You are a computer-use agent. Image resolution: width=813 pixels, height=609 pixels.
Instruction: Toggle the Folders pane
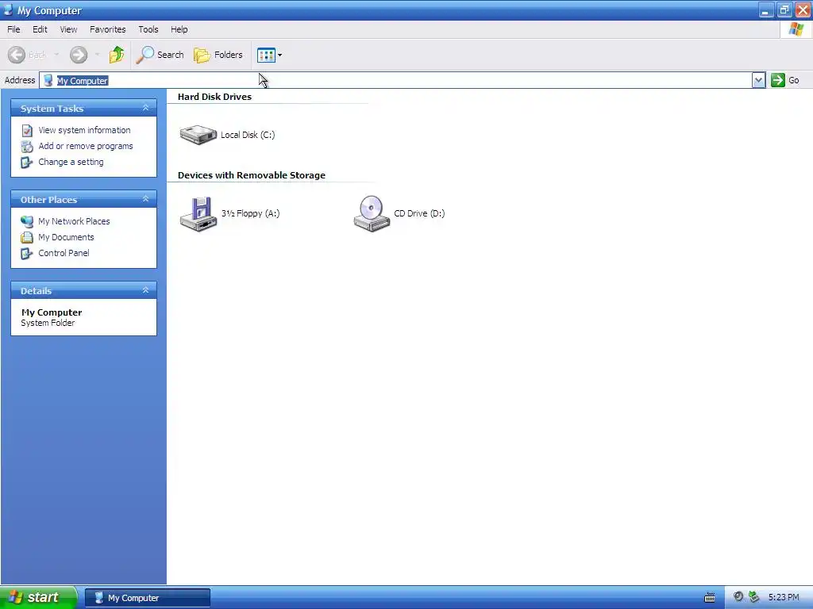[218, 55]
